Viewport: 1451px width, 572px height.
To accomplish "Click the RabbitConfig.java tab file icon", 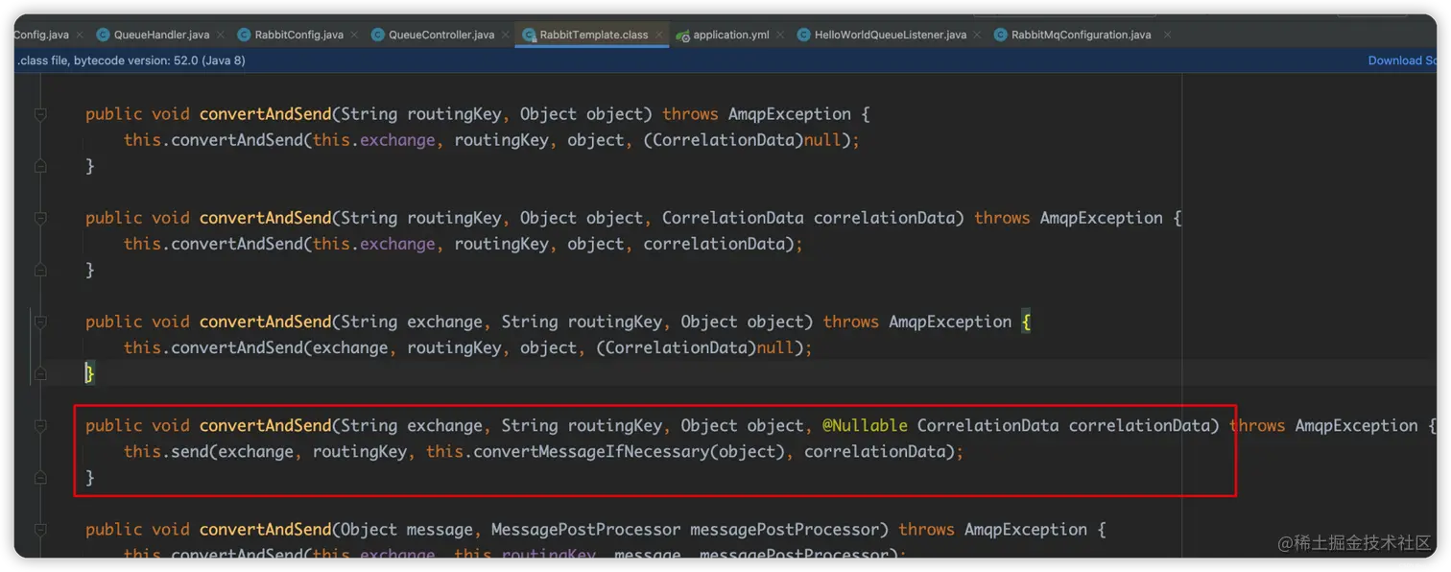I will click(x=244, y=35).
